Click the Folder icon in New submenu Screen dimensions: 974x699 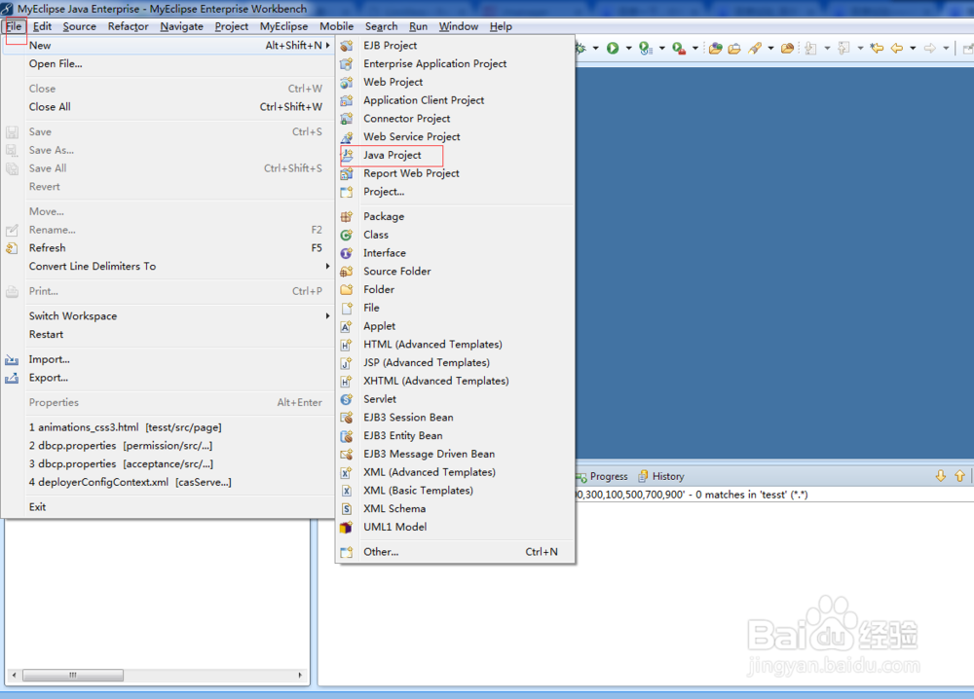point(347,289)
